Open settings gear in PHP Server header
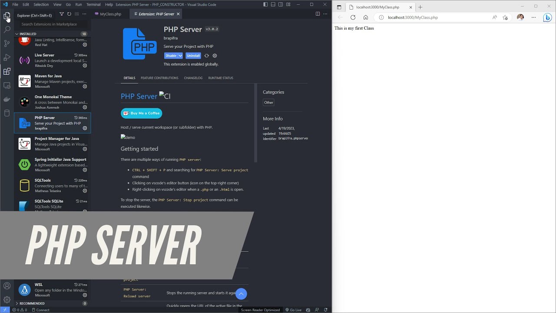Image resolution: width=556 pixels, height=313 pixels. [215, 56]
